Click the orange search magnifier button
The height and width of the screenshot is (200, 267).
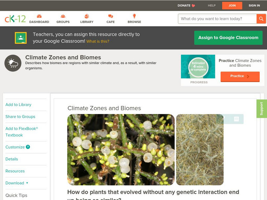click(x=261, y=19)
